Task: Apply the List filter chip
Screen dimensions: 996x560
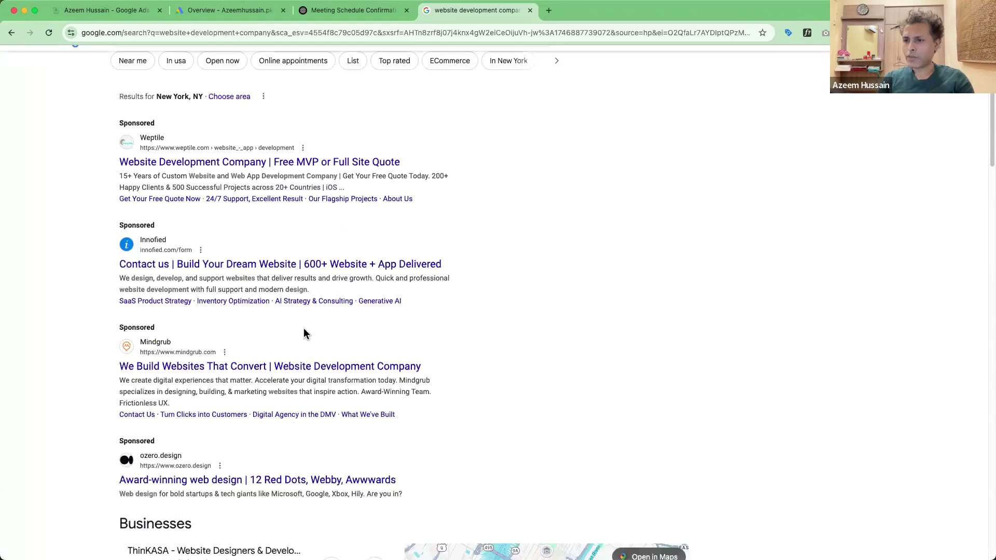Action: coord(353,61)
